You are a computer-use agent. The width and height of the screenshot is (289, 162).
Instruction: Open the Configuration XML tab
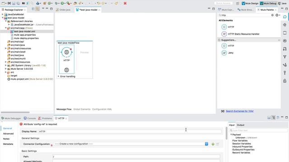click(102, 109)
